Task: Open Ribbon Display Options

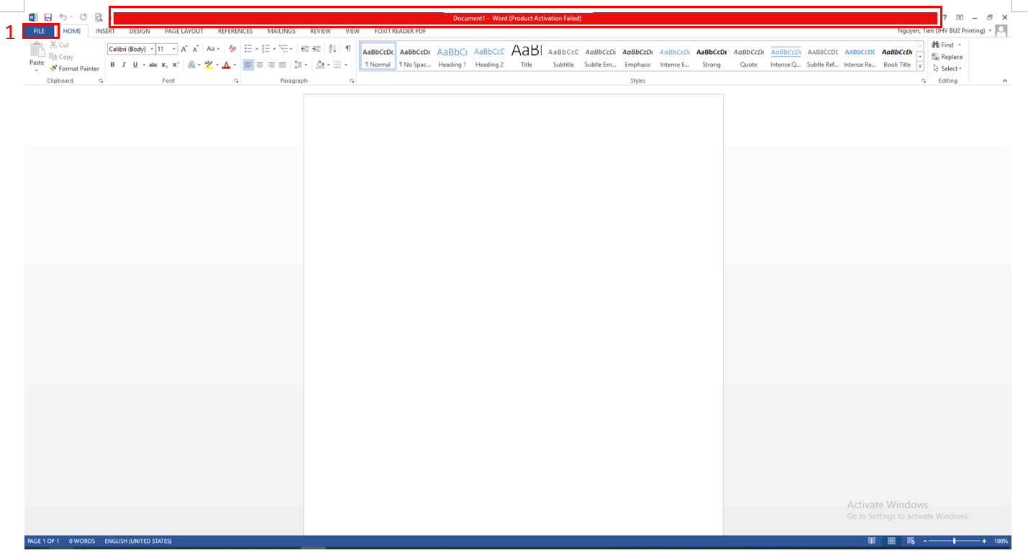Action: (x=960, y=17)
